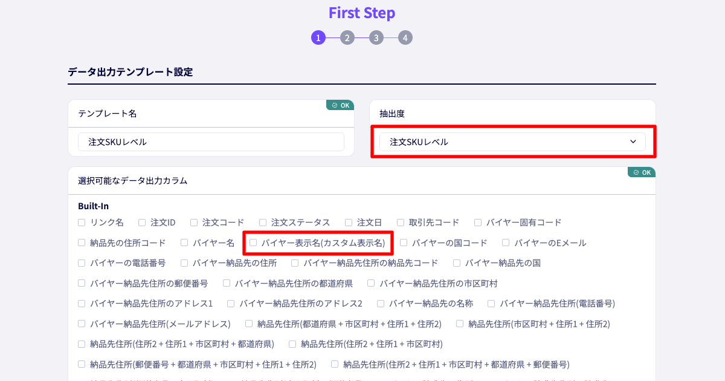Go to step 1 in the progress indicator

318,37
